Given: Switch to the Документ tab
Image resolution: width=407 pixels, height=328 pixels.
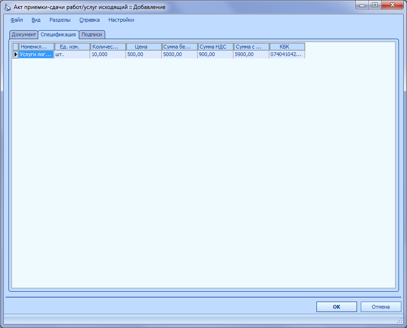Looking at the screenshot, I should click(x=24, y=34).
